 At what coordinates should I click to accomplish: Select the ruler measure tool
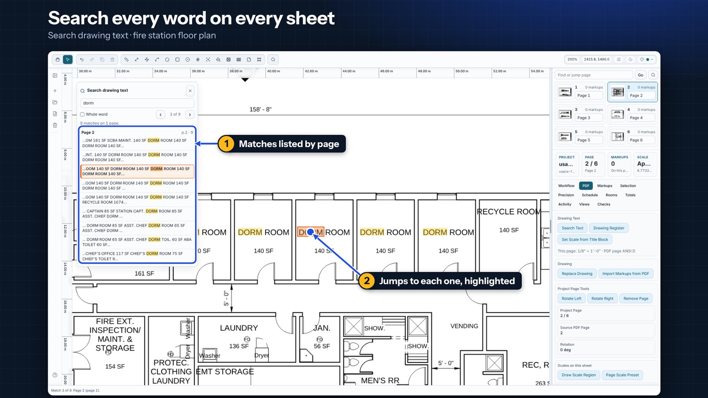pyautogui.click(x=127, y=59)
